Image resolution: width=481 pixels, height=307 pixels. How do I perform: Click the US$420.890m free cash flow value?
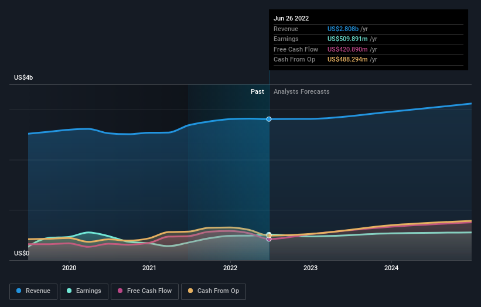pos(347,49)
